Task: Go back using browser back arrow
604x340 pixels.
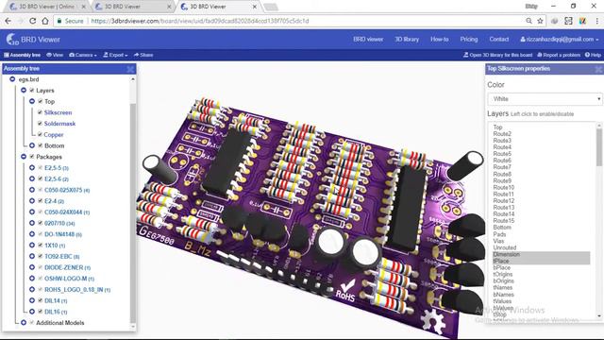Action: point(8,21)
